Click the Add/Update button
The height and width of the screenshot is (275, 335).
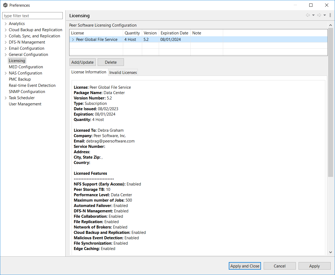pos(82,62)
